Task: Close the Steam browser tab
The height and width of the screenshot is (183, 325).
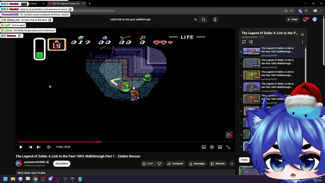Action: click(x=43, y=4)
